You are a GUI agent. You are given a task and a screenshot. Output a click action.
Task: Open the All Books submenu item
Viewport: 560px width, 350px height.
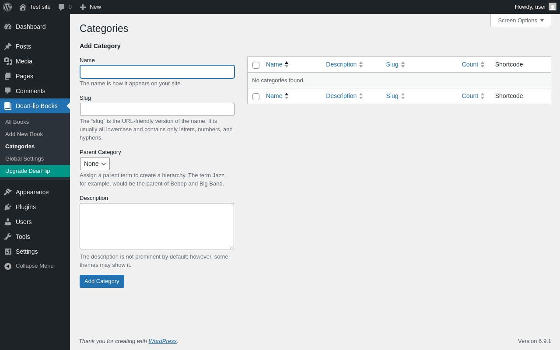tap(17, 122)
